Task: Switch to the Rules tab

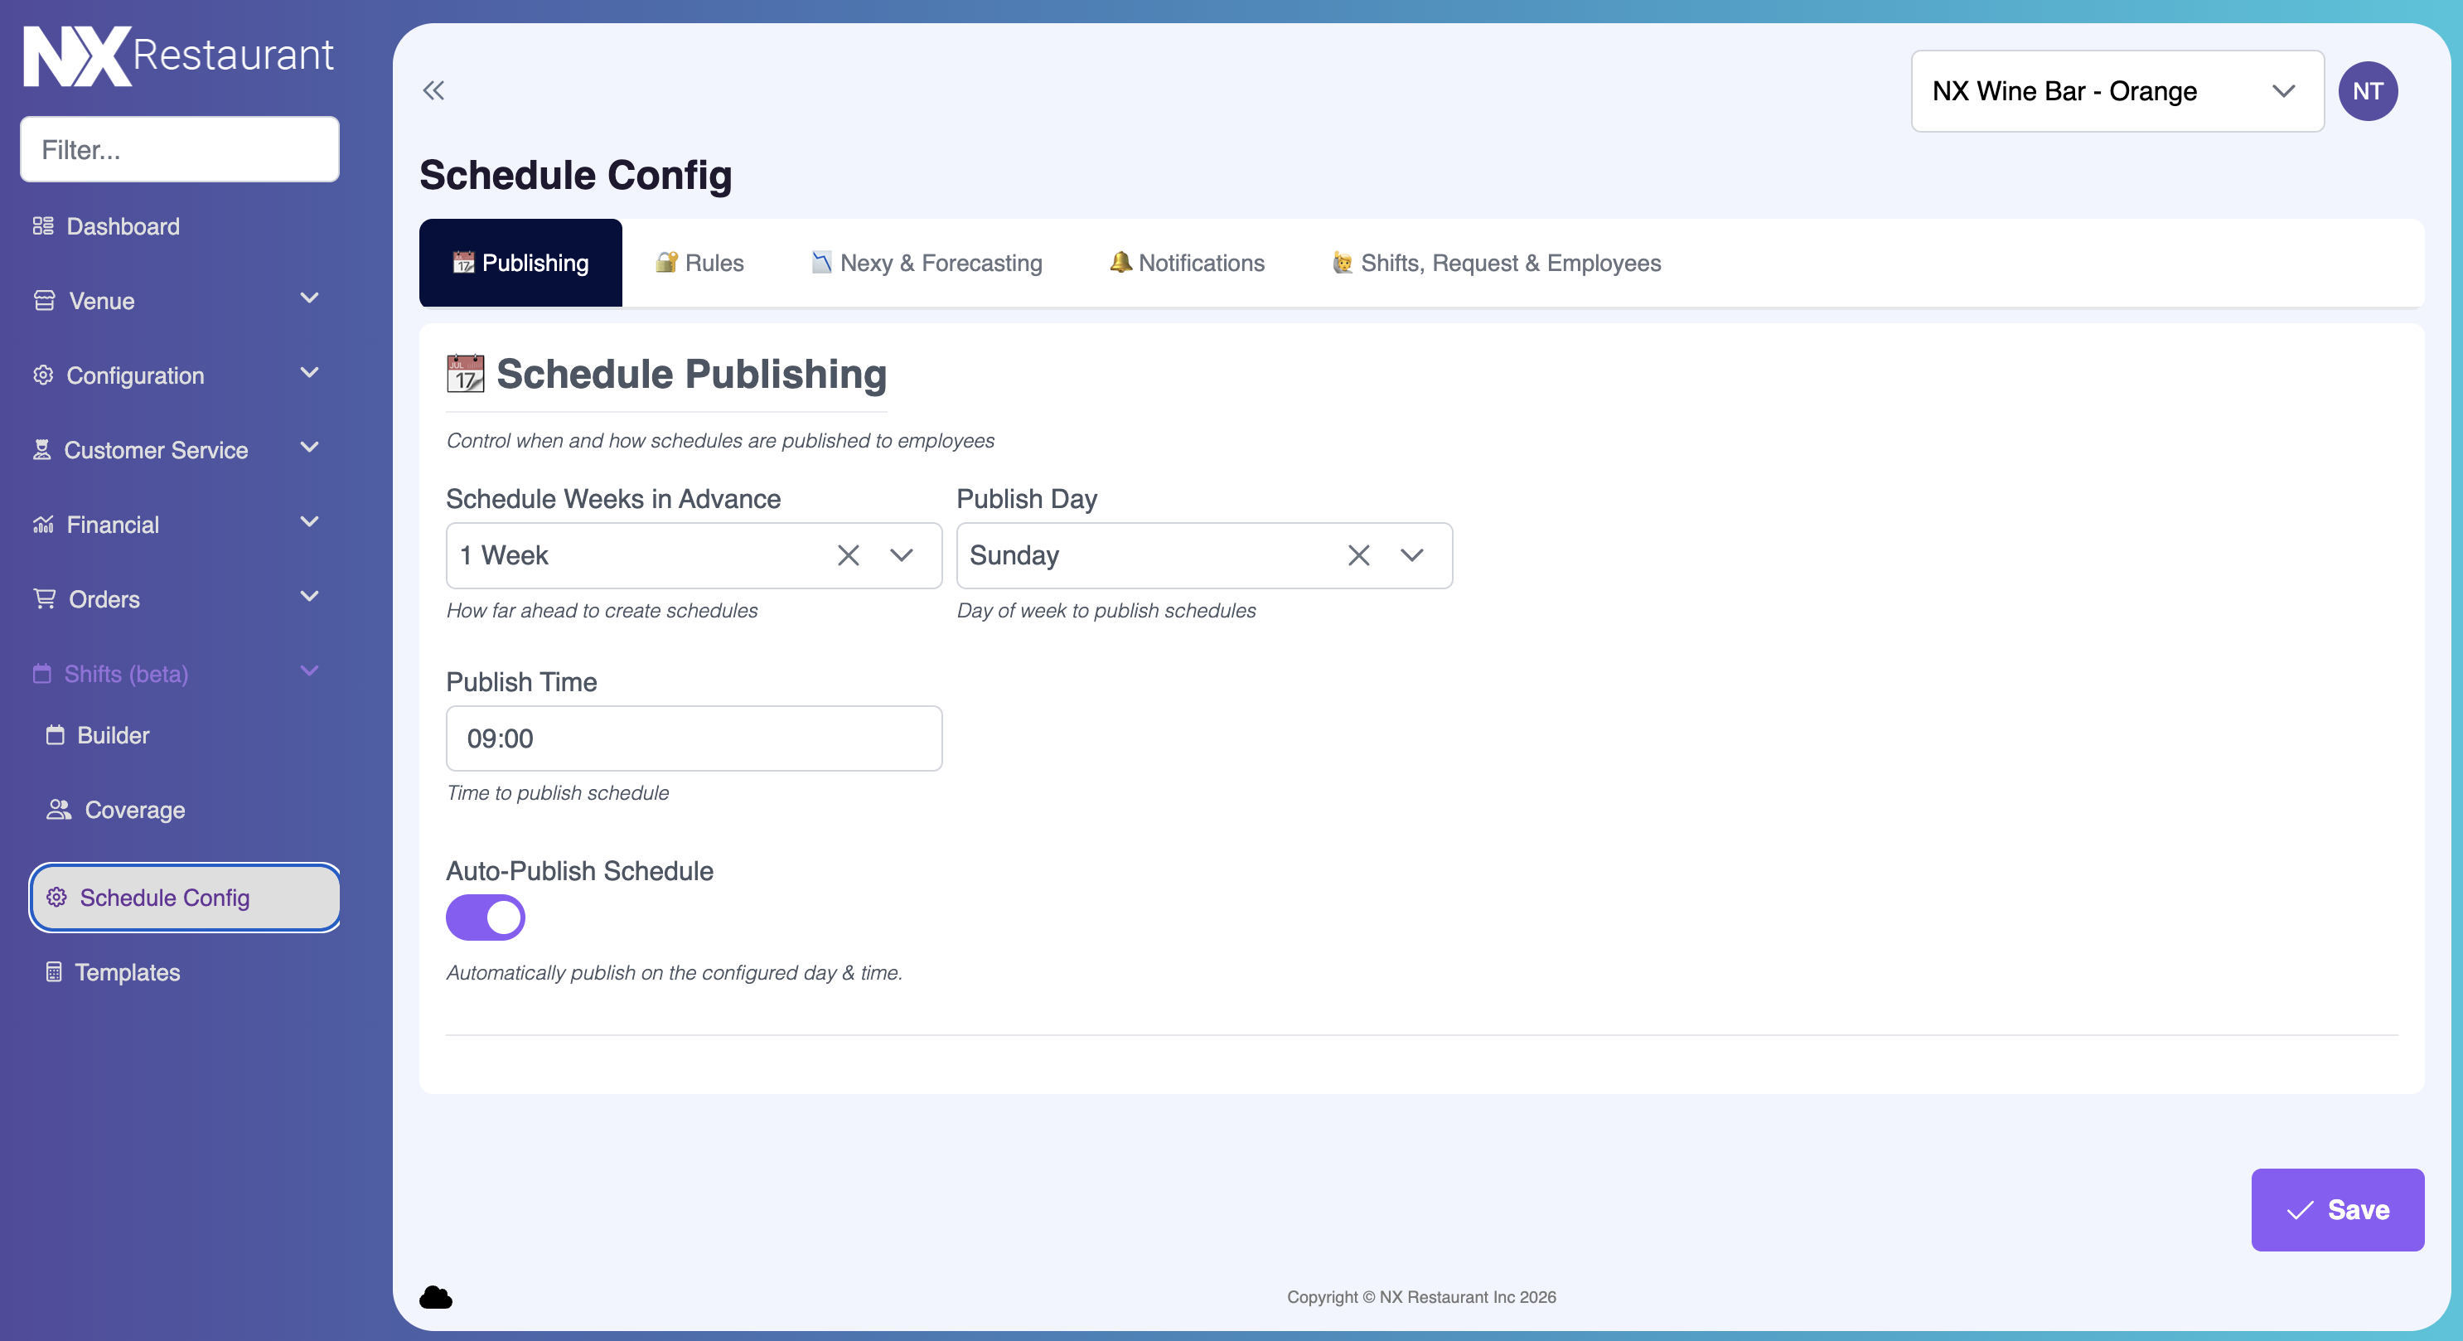Action: 698,263
